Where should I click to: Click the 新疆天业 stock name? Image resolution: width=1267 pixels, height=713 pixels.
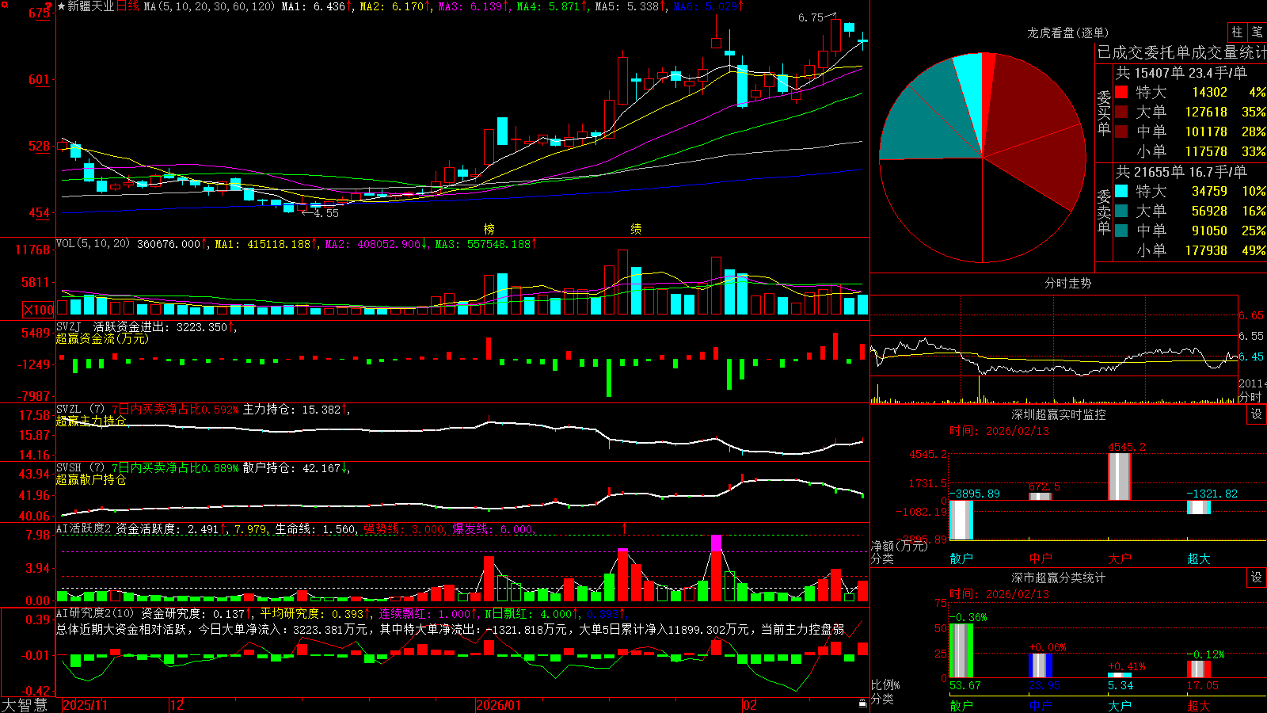(x=91, y=6)
